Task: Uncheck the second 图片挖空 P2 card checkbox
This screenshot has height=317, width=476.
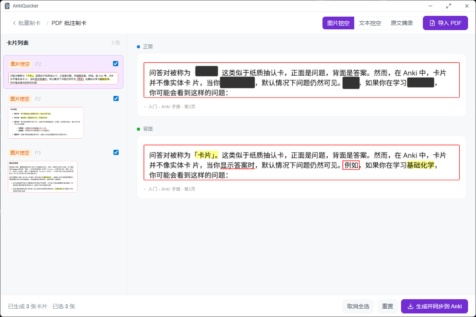Action: click(116, 98)
